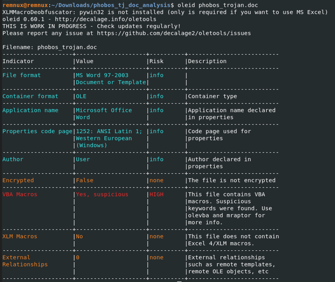Click the Value column header
Screen dimensions: 335x282
pyautogui.click(x=84, y=61)
